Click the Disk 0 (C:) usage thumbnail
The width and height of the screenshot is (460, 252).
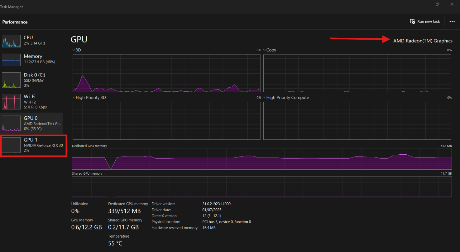click(11, 80)
